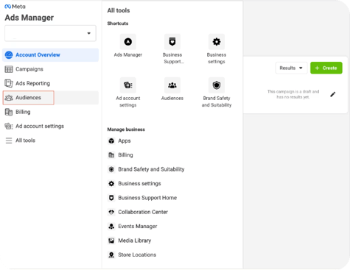Open the Ad account settings shortcut icon
The height and width of the screenshot is (270, 350).
coord(128,85)
